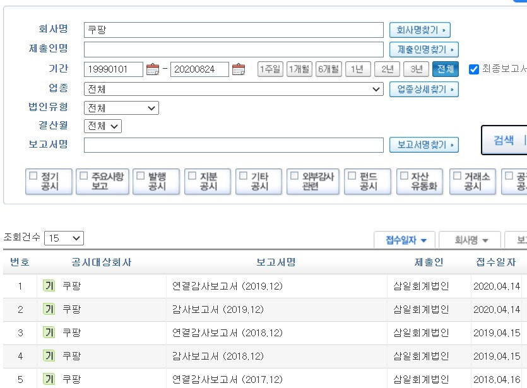
Task: Click the 회사명찾기 button
Action: point(421,31)
